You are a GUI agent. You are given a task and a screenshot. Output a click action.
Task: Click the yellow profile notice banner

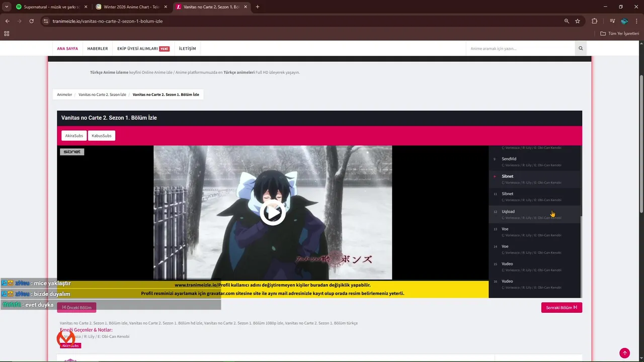(273, 289)
